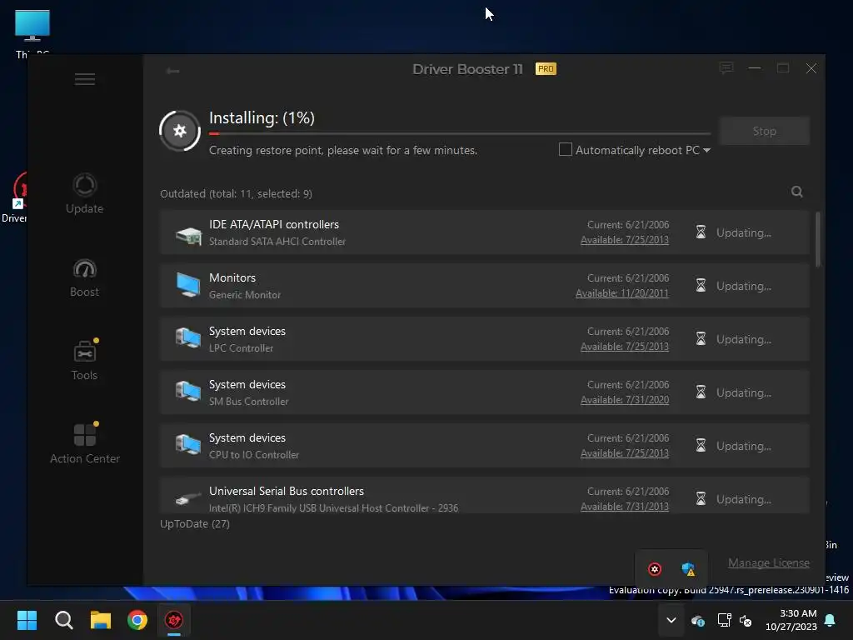Open the hamburger menu in Driver Booster
The height and width of the screenshot is (640, 853).
(84, 79)
